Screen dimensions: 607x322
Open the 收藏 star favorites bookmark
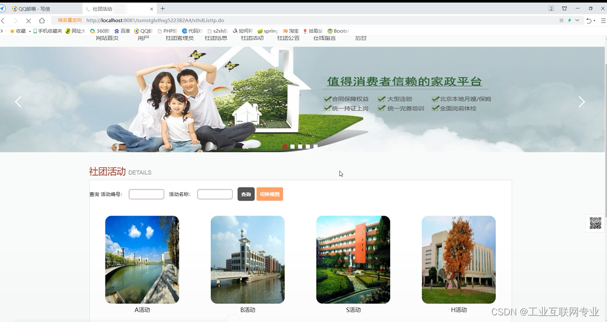[18, 31]
